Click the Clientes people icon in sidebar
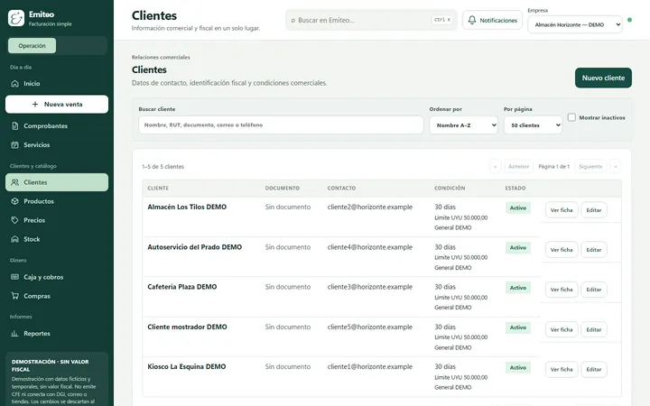This screenshot has height=406, width=650. tap(15, 182)
